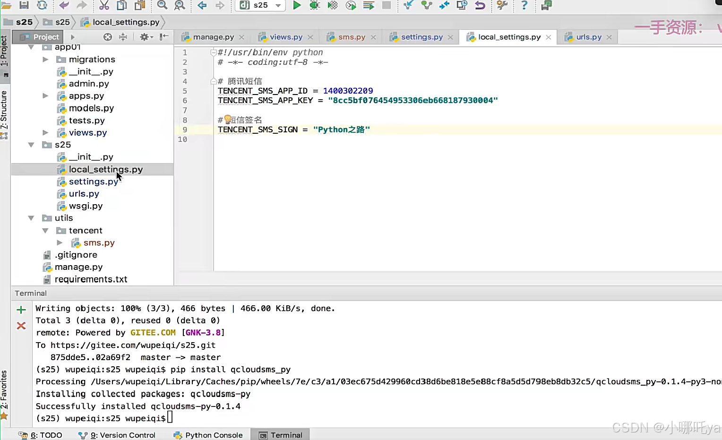Select .gitignore in project tree
722x440 pixels.
76,255
